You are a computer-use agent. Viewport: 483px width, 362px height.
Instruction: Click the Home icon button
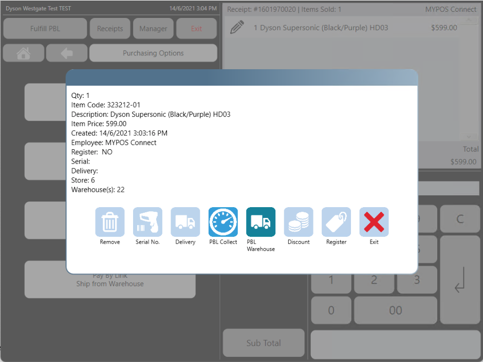pyautogui.click(x=24, y=53)
